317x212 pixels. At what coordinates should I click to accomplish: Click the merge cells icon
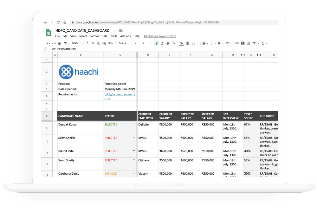(193, 43)
